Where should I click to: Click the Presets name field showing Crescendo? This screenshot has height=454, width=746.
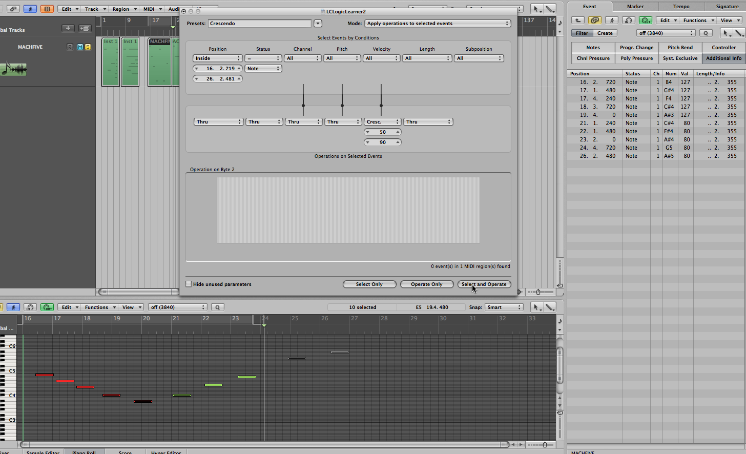tap(259, 24)
